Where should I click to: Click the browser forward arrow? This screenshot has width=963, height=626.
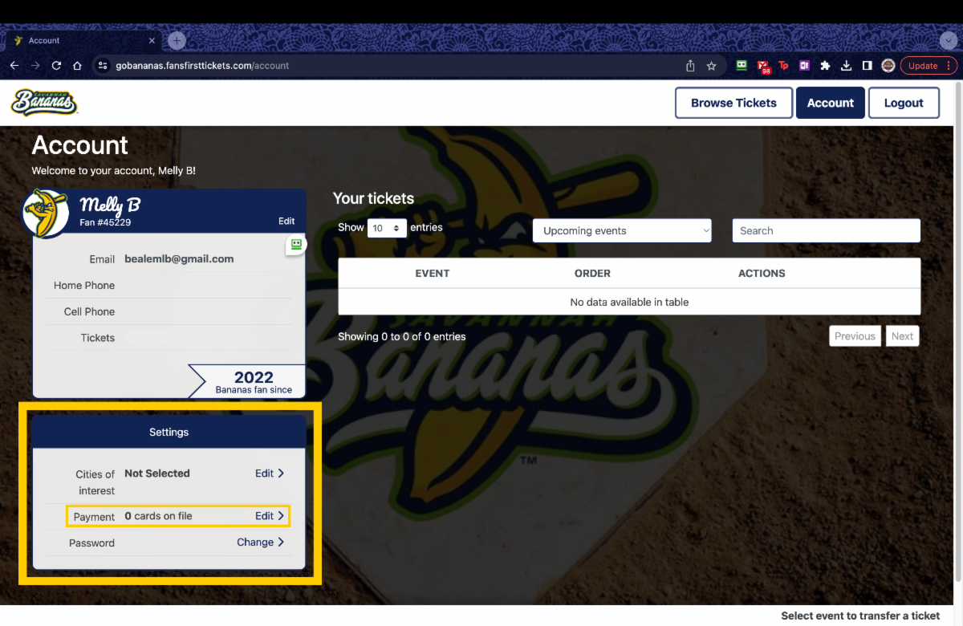(35, 66)
